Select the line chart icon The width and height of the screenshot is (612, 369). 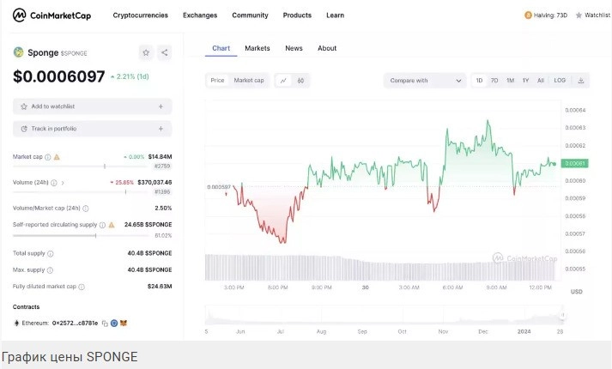[283, 81]
